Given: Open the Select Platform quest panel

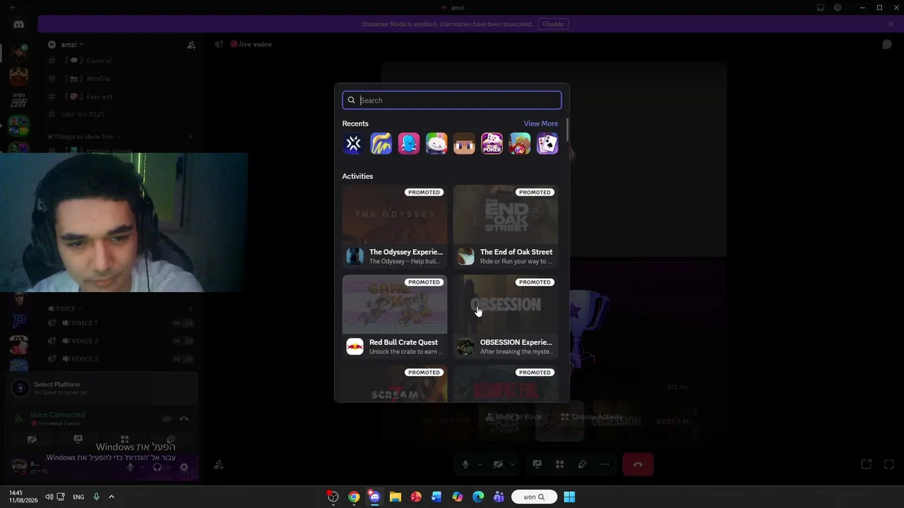Looking at the screenshot, I should [103, 388].
